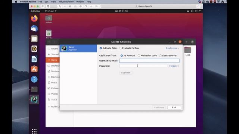This screenshot has height=134, width=239.
Task: Open the Help menu in macOS menu bar
Action: (89, 1)
